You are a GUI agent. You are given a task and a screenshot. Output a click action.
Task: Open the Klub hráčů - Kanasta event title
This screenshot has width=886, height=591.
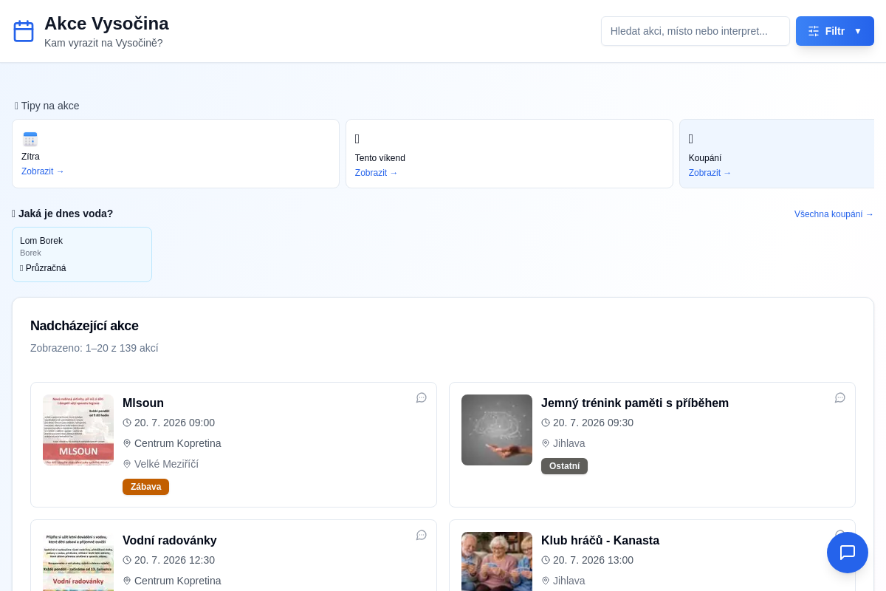(x=600, y=541)
